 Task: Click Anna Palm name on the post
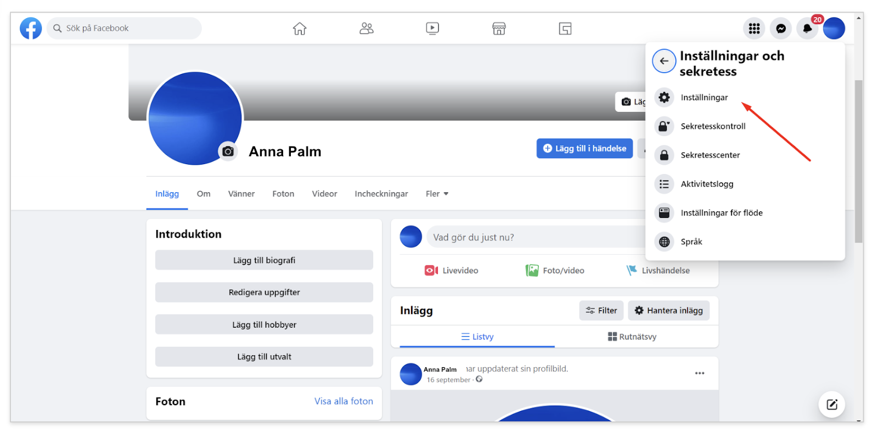click(x=440, y=369)
